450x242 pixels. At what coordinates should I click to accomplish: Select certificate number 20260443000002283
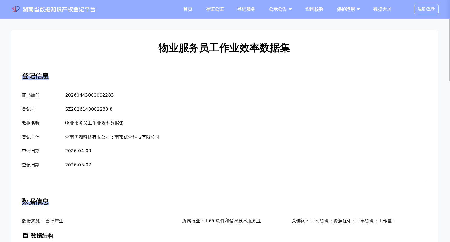(89, 95)
